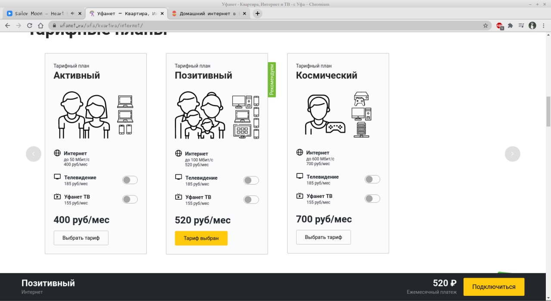The image size is (551, 301).
Task: Mute the Sailor Moon tab audio icon
Action: tap(72, 13)
